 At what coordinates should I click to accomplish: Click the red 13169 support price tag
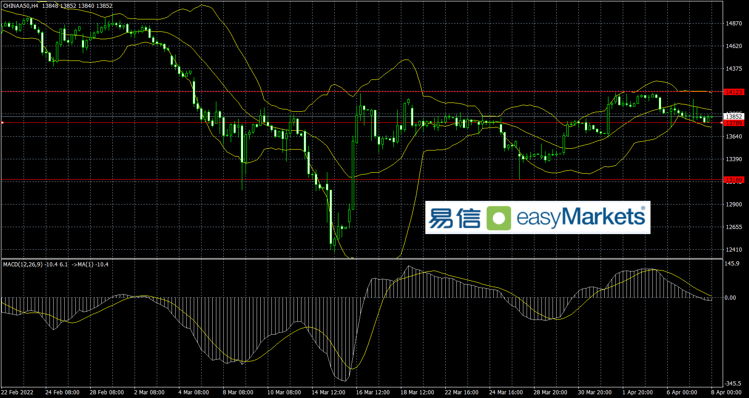point(734,180)
